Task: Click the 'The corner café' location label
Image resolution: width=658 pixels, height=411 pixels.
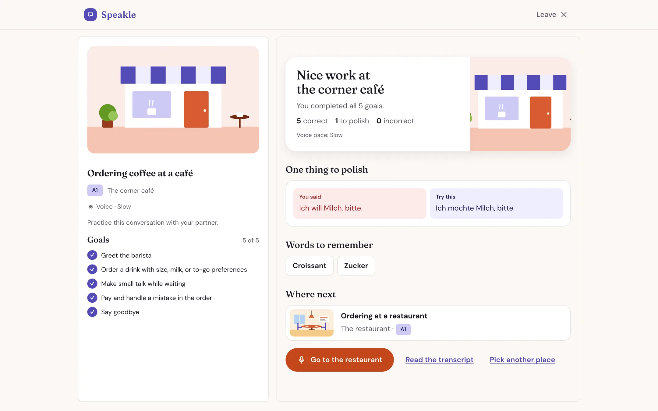Action: click(x=131, y=191)
